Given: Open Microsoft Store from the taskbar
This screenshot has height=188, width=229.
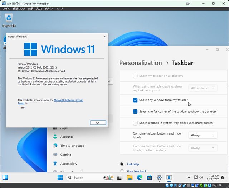Looking at the screenshot, I should point(150,178).
